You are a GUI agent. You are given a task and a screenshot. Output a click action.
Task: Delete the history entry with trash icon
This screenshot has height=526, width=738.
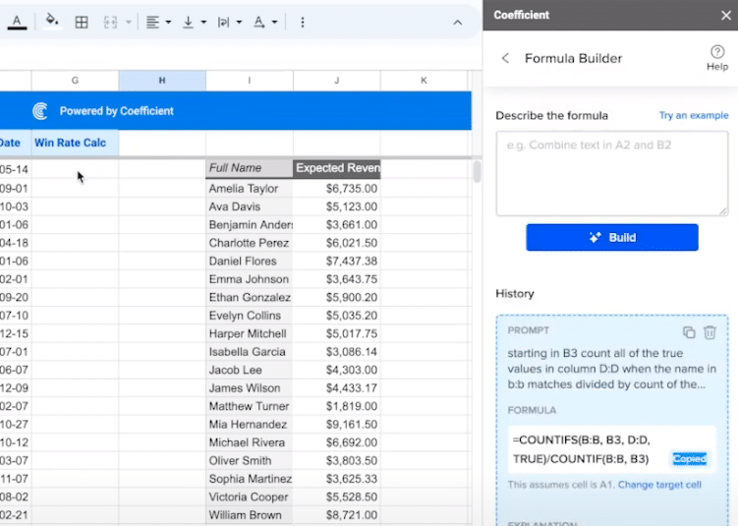tap(710, 332)
